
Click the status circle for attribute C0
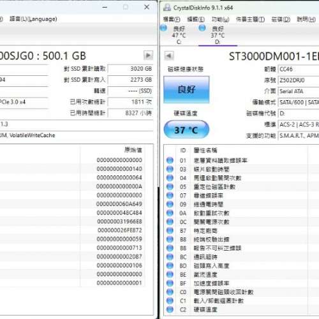[170, 292]
